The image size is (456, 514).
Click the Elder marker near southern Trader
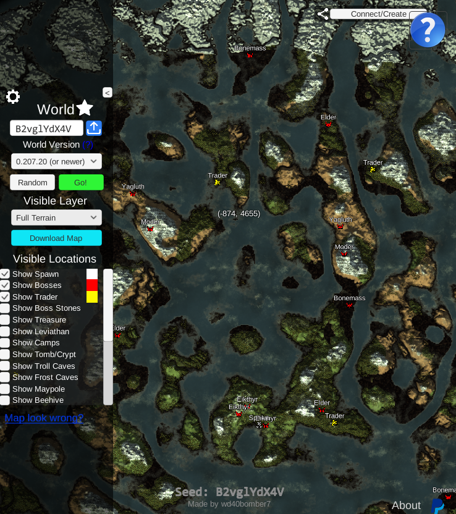coord(321,410)
